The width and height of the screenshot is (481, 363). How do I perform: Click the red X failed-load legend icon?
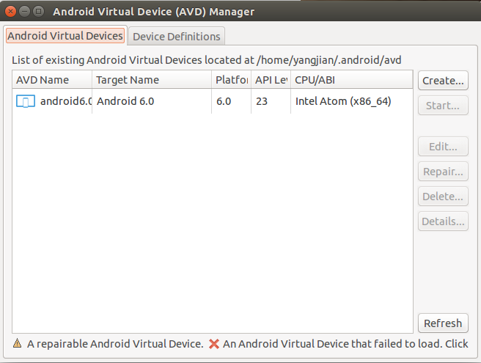pos(214,344)
